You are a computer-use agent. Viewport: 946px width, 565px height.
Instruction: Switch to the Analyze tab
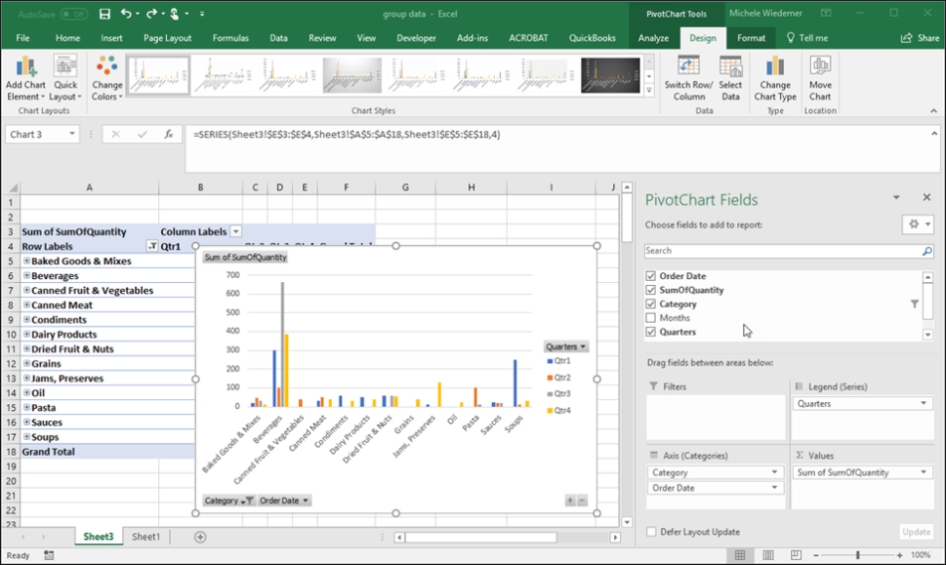coord(654,38)
